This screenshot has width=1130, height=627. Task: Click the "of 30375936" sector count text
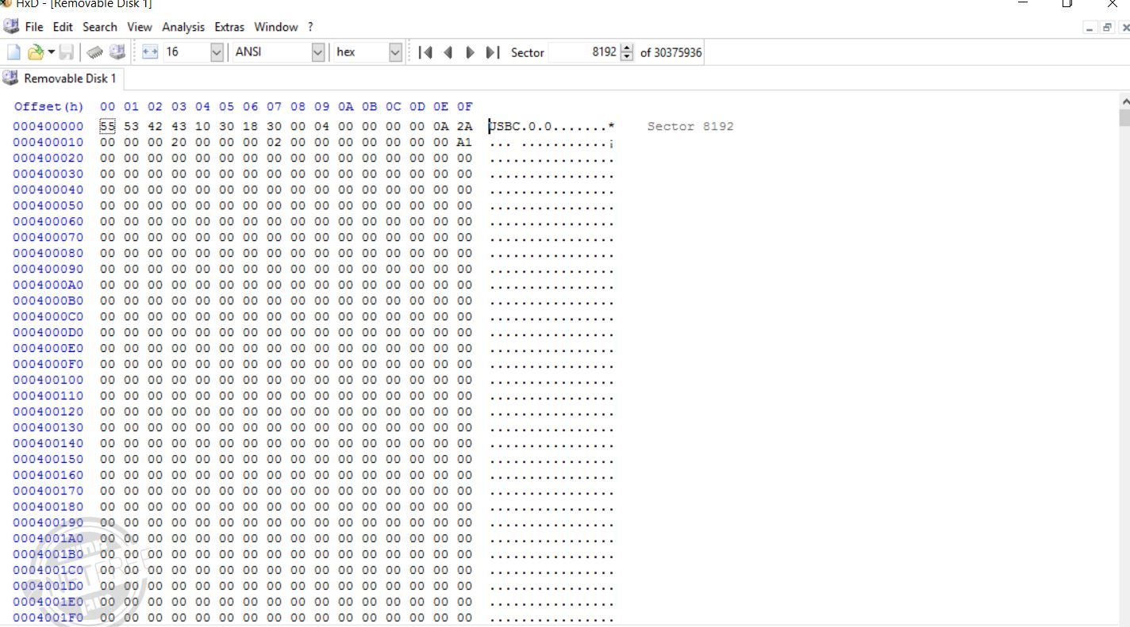click(x=671, y=52)
